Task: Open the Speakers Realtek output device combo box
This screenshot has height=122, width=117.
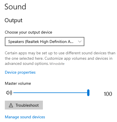Action: tap(45, 42)
